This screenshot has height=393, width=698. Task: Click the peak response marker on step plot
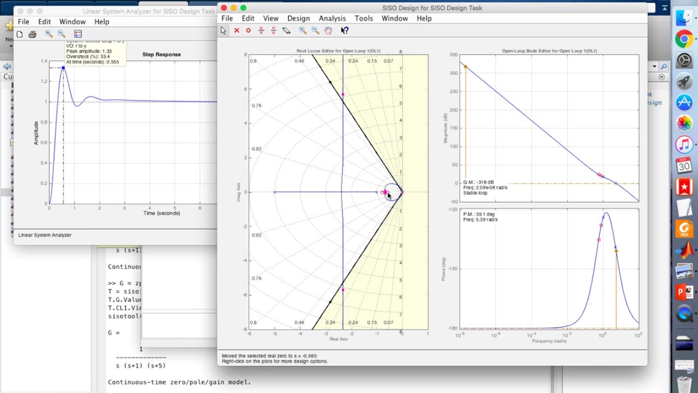[x=63, y=68]
